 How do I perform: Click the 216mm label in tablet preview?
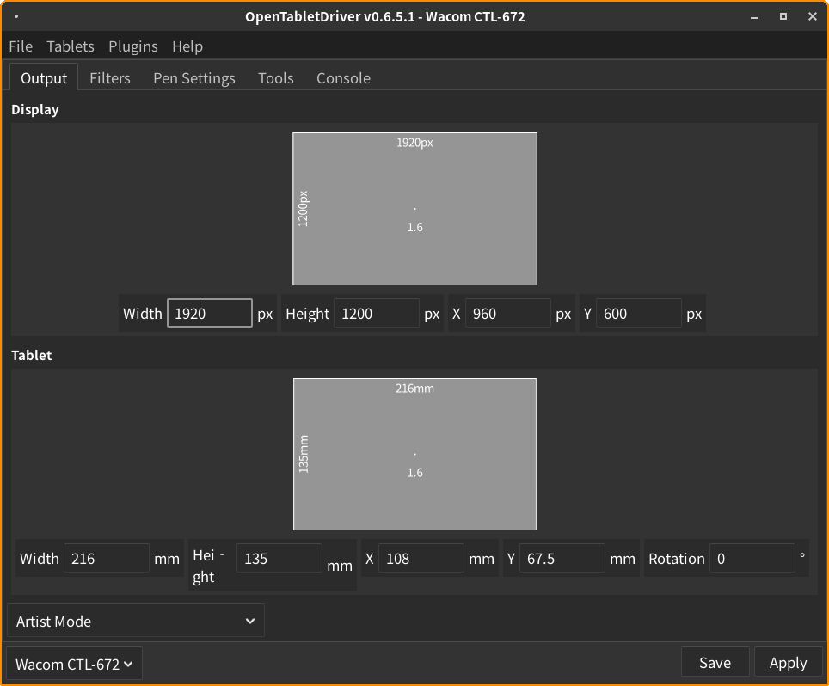coord(414,389)
